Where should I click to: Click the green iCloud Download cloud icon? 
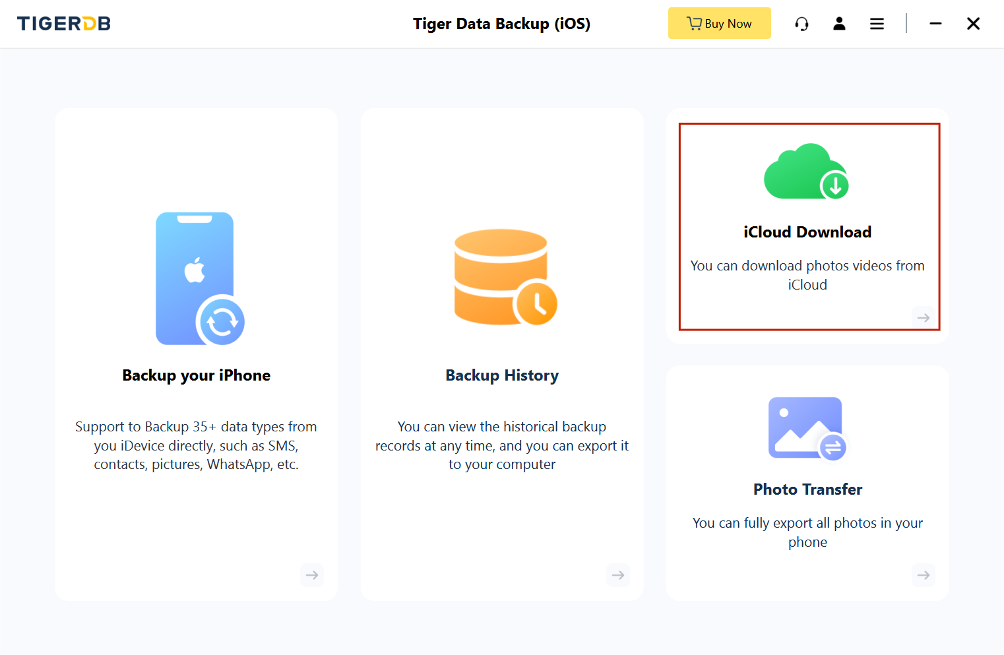[x=806, y=172]
